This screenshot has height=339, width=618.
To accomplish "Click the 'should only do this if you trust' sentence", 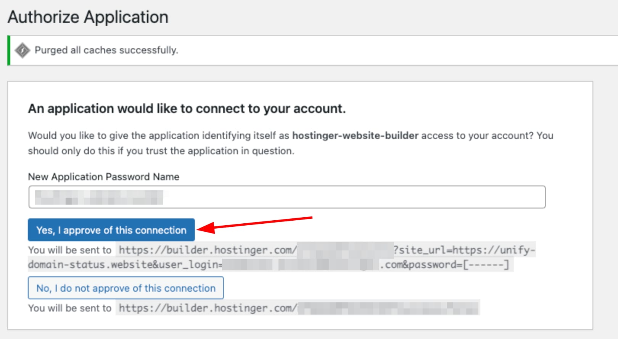I will point(161,151).
